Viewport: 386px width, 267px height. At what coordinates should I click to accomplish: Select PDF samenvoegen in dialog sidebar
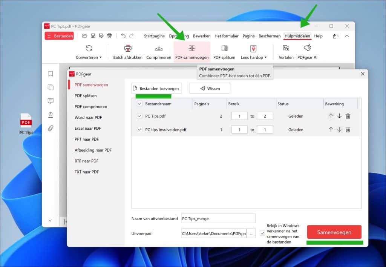pyautogui.click(x=91, y=85)
